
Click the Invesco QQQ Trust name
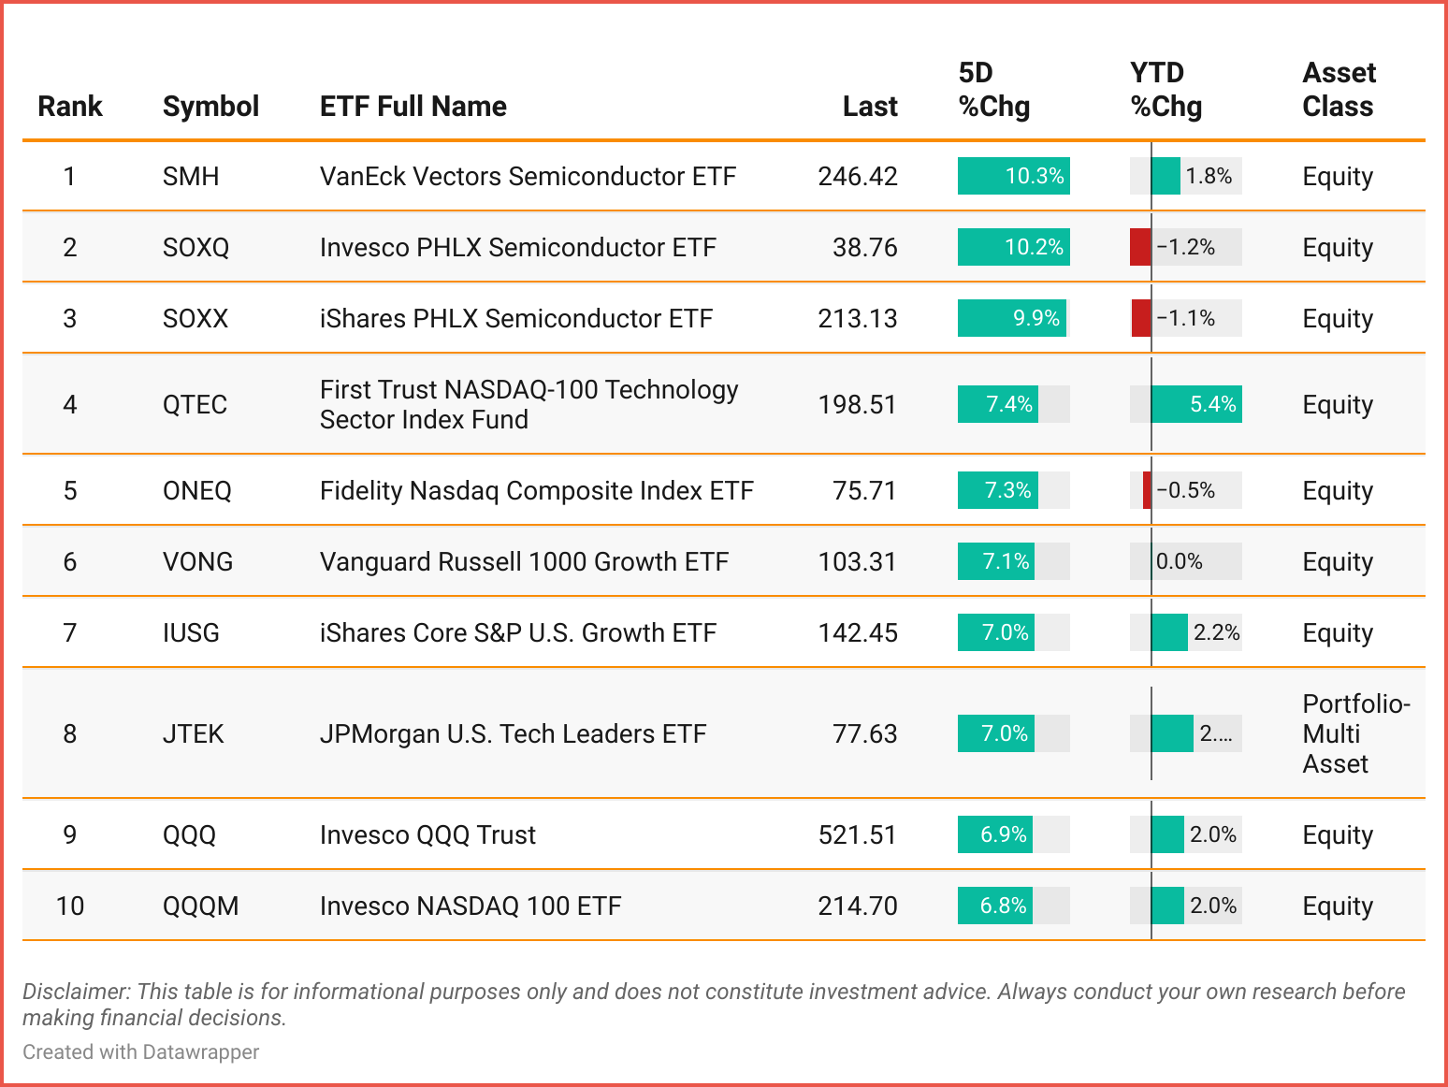pos(427,835)
